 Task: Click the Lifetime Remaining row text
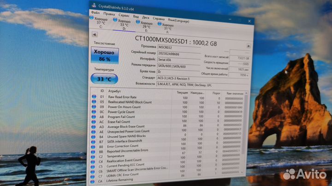click(119, 180)
